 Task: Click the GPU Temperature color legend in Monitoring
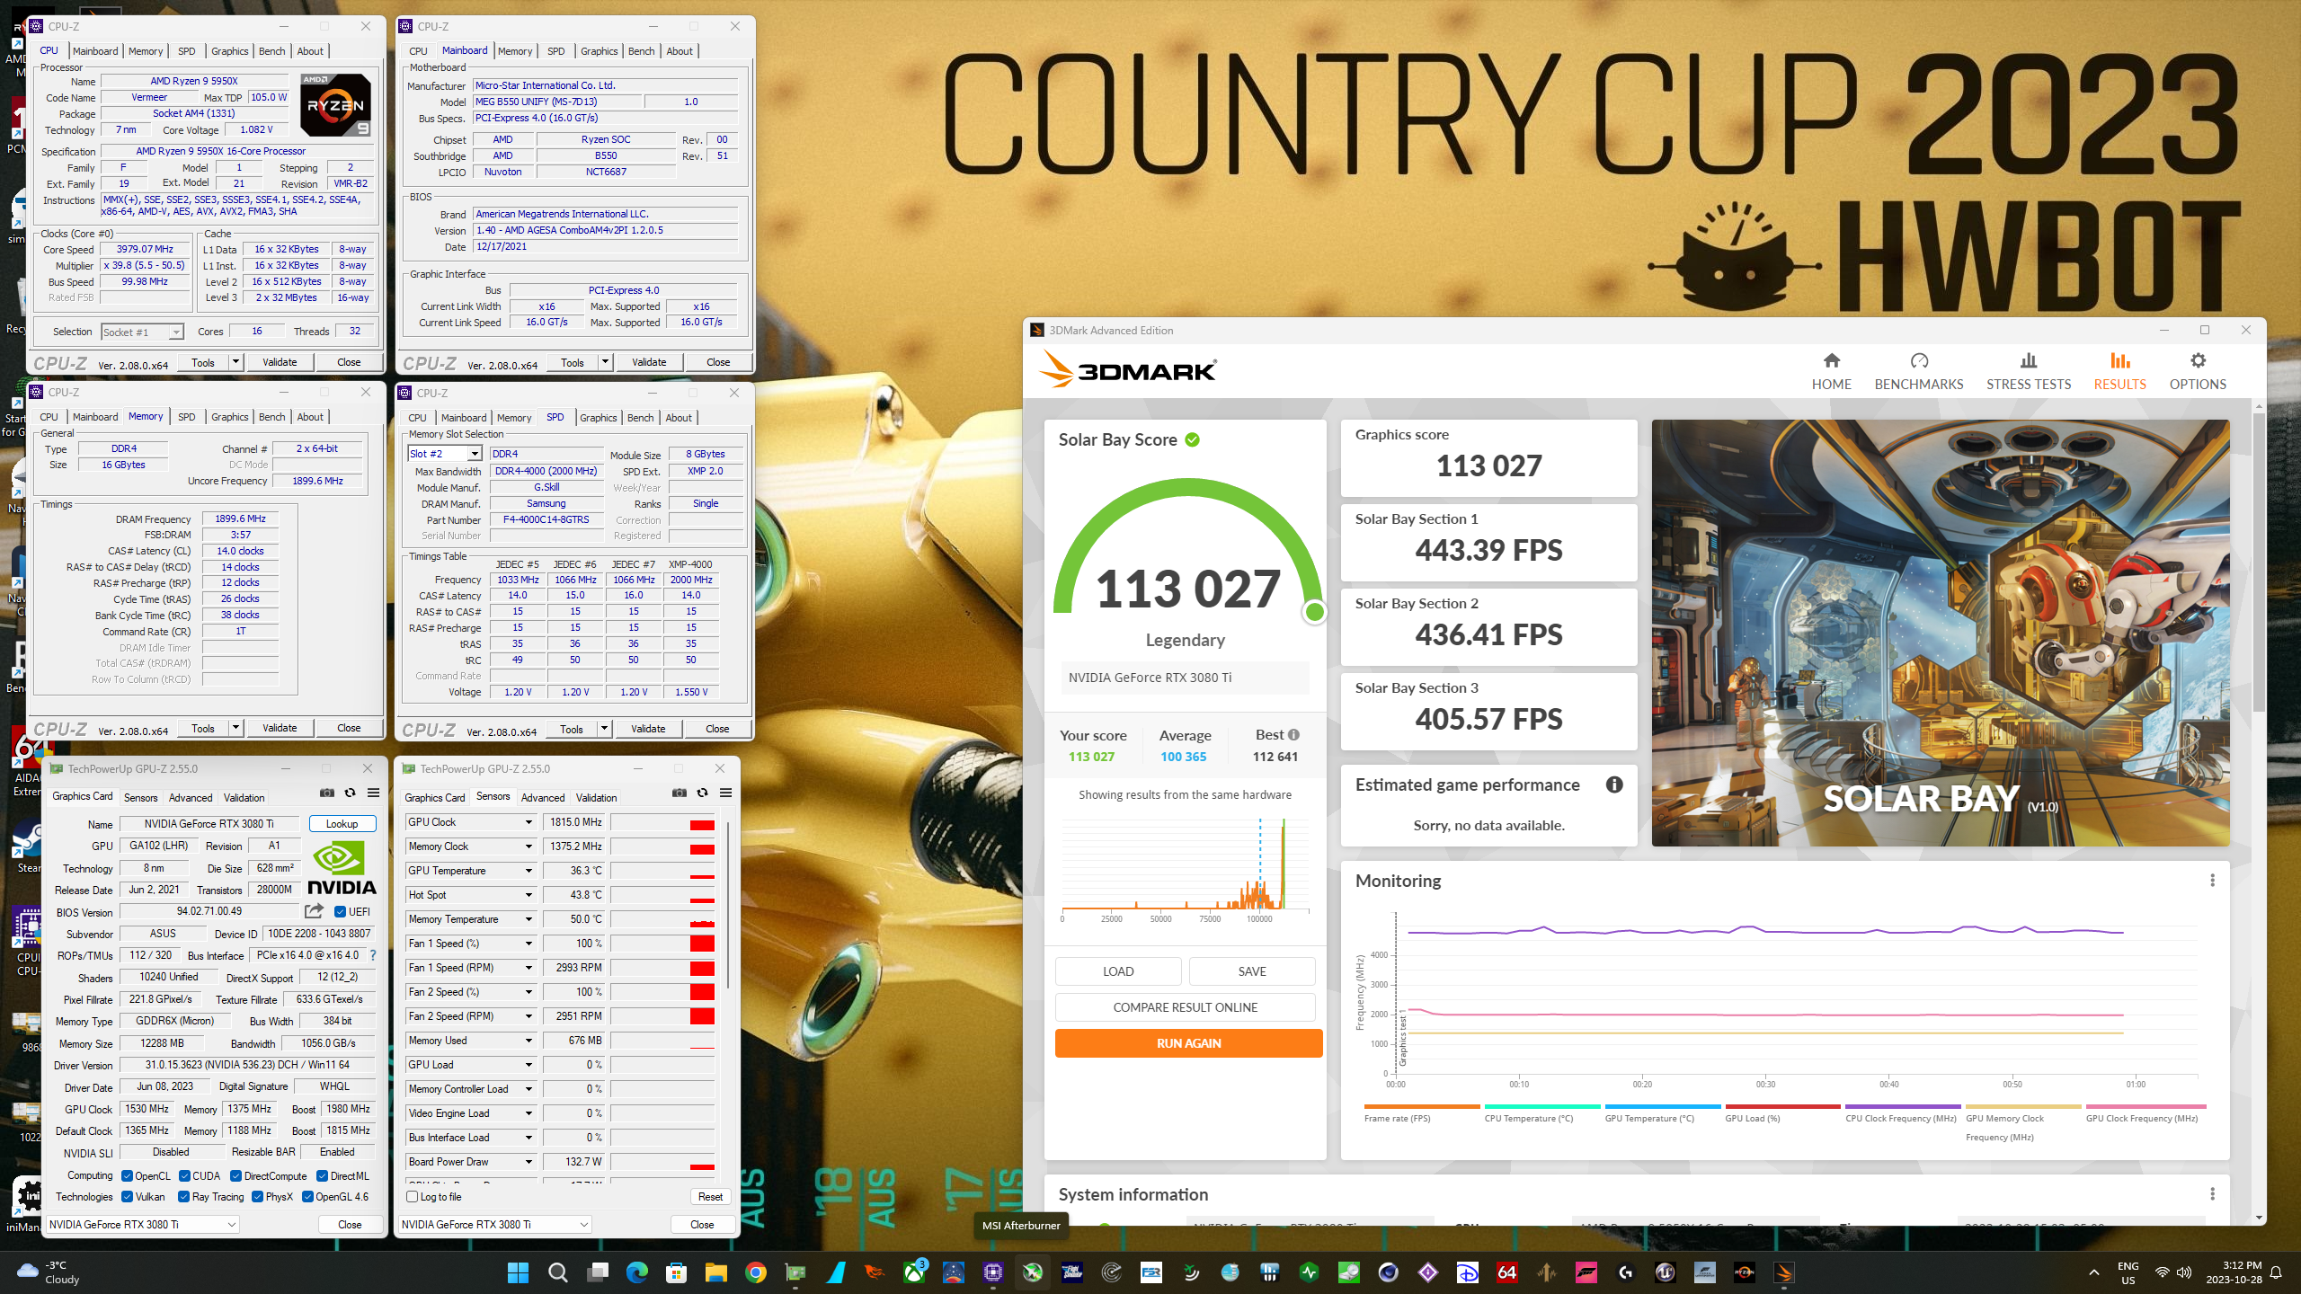pos(1664,1106)
